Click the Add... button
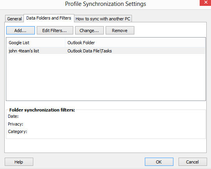Viewport: 211px width, 169px height. click(x=20, y=31)
